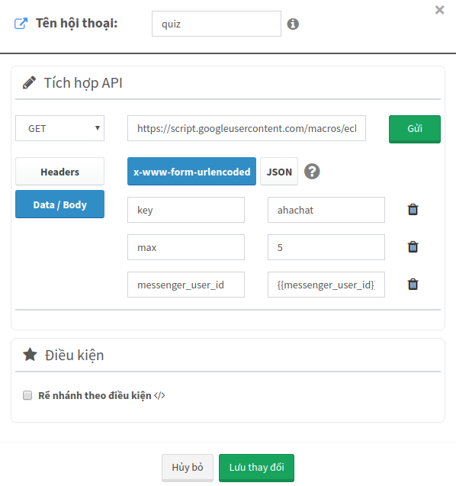Remove messenger_user_id row via trash icon
This screenshot has width=456, height=486.
click(413, 285)
